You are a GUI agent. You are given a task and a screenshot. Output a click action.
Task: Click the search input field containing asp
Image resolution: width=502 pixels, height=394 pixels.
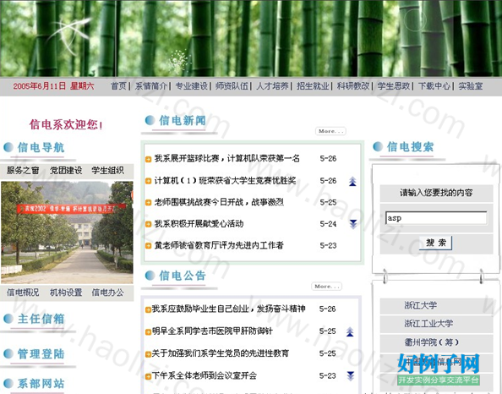[436, 218]
